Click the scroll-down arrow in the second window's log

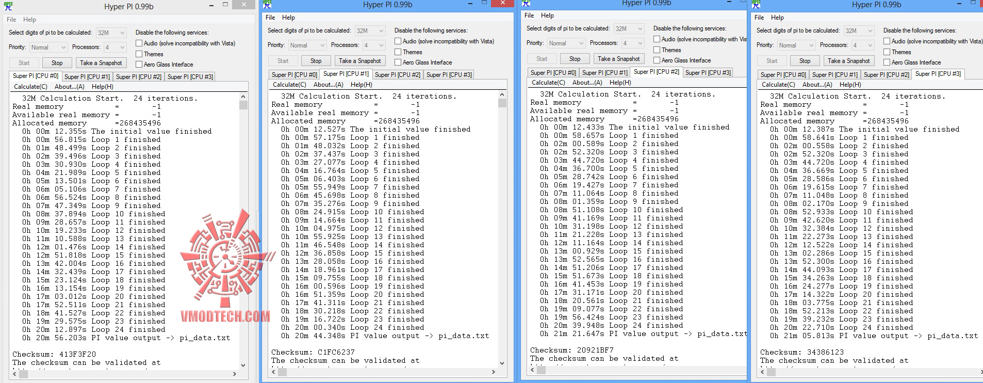(x=502, y=363)
